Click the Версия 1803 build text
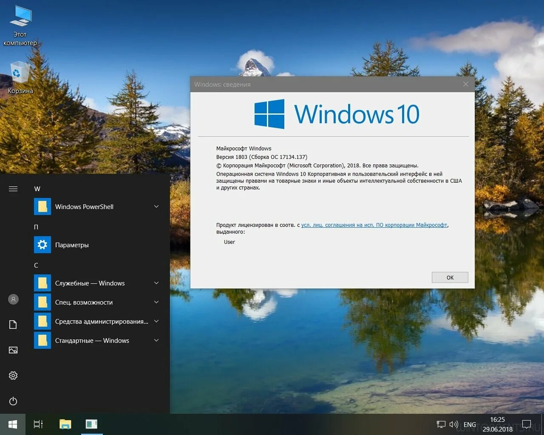Viewport: 544px width, 435px height. (262, 157)
